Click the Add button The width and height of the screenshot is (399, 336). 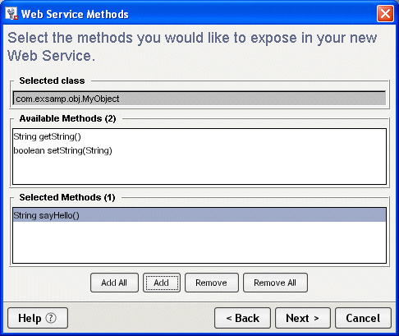(x=162, y=283)
